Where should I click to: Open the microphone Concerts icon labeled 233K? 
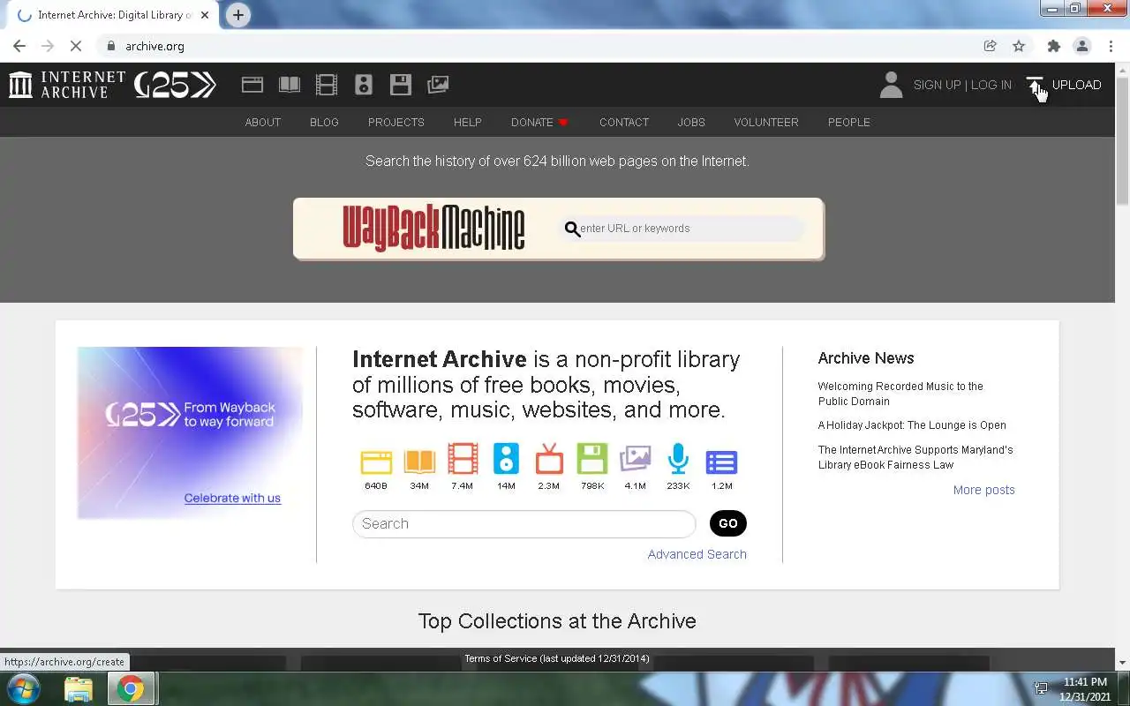click(678, 460)
